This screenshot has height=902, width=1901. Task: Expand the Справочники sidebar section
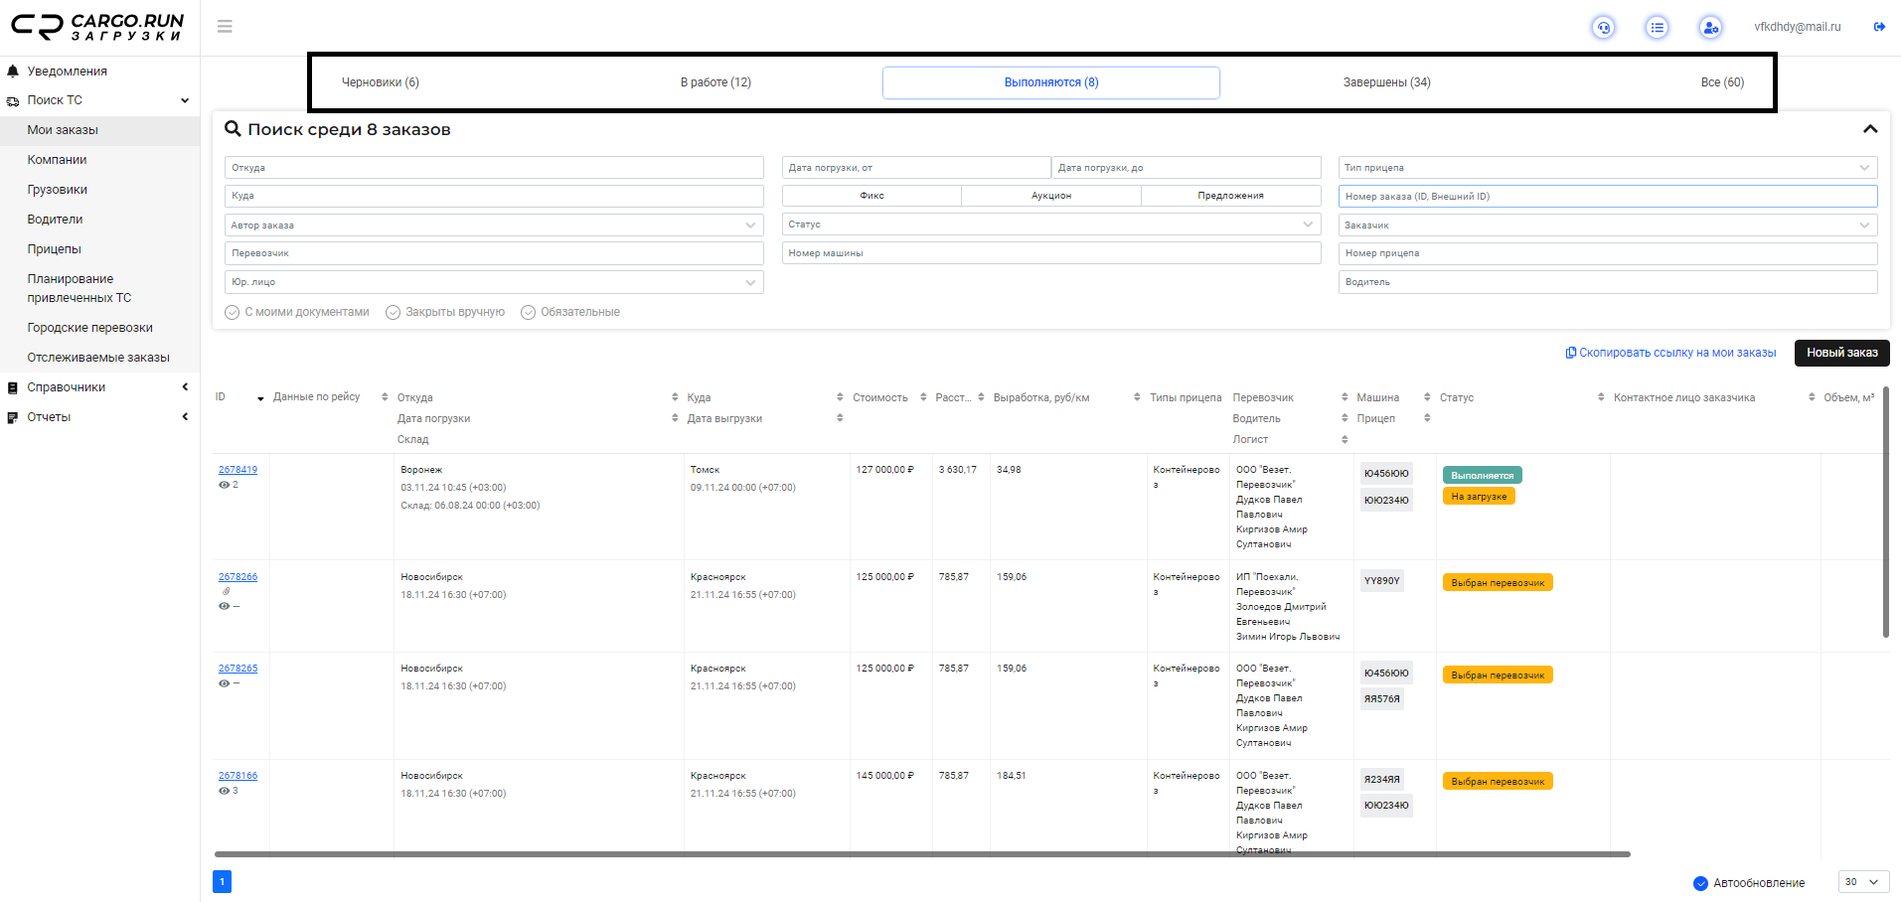pyautogui.click(x=99, y=387)
